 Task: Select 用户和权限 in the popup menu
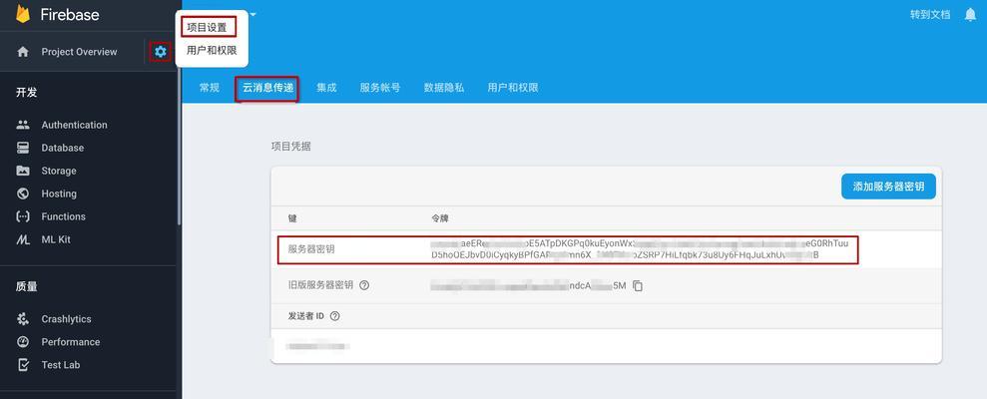pos(212,50)
